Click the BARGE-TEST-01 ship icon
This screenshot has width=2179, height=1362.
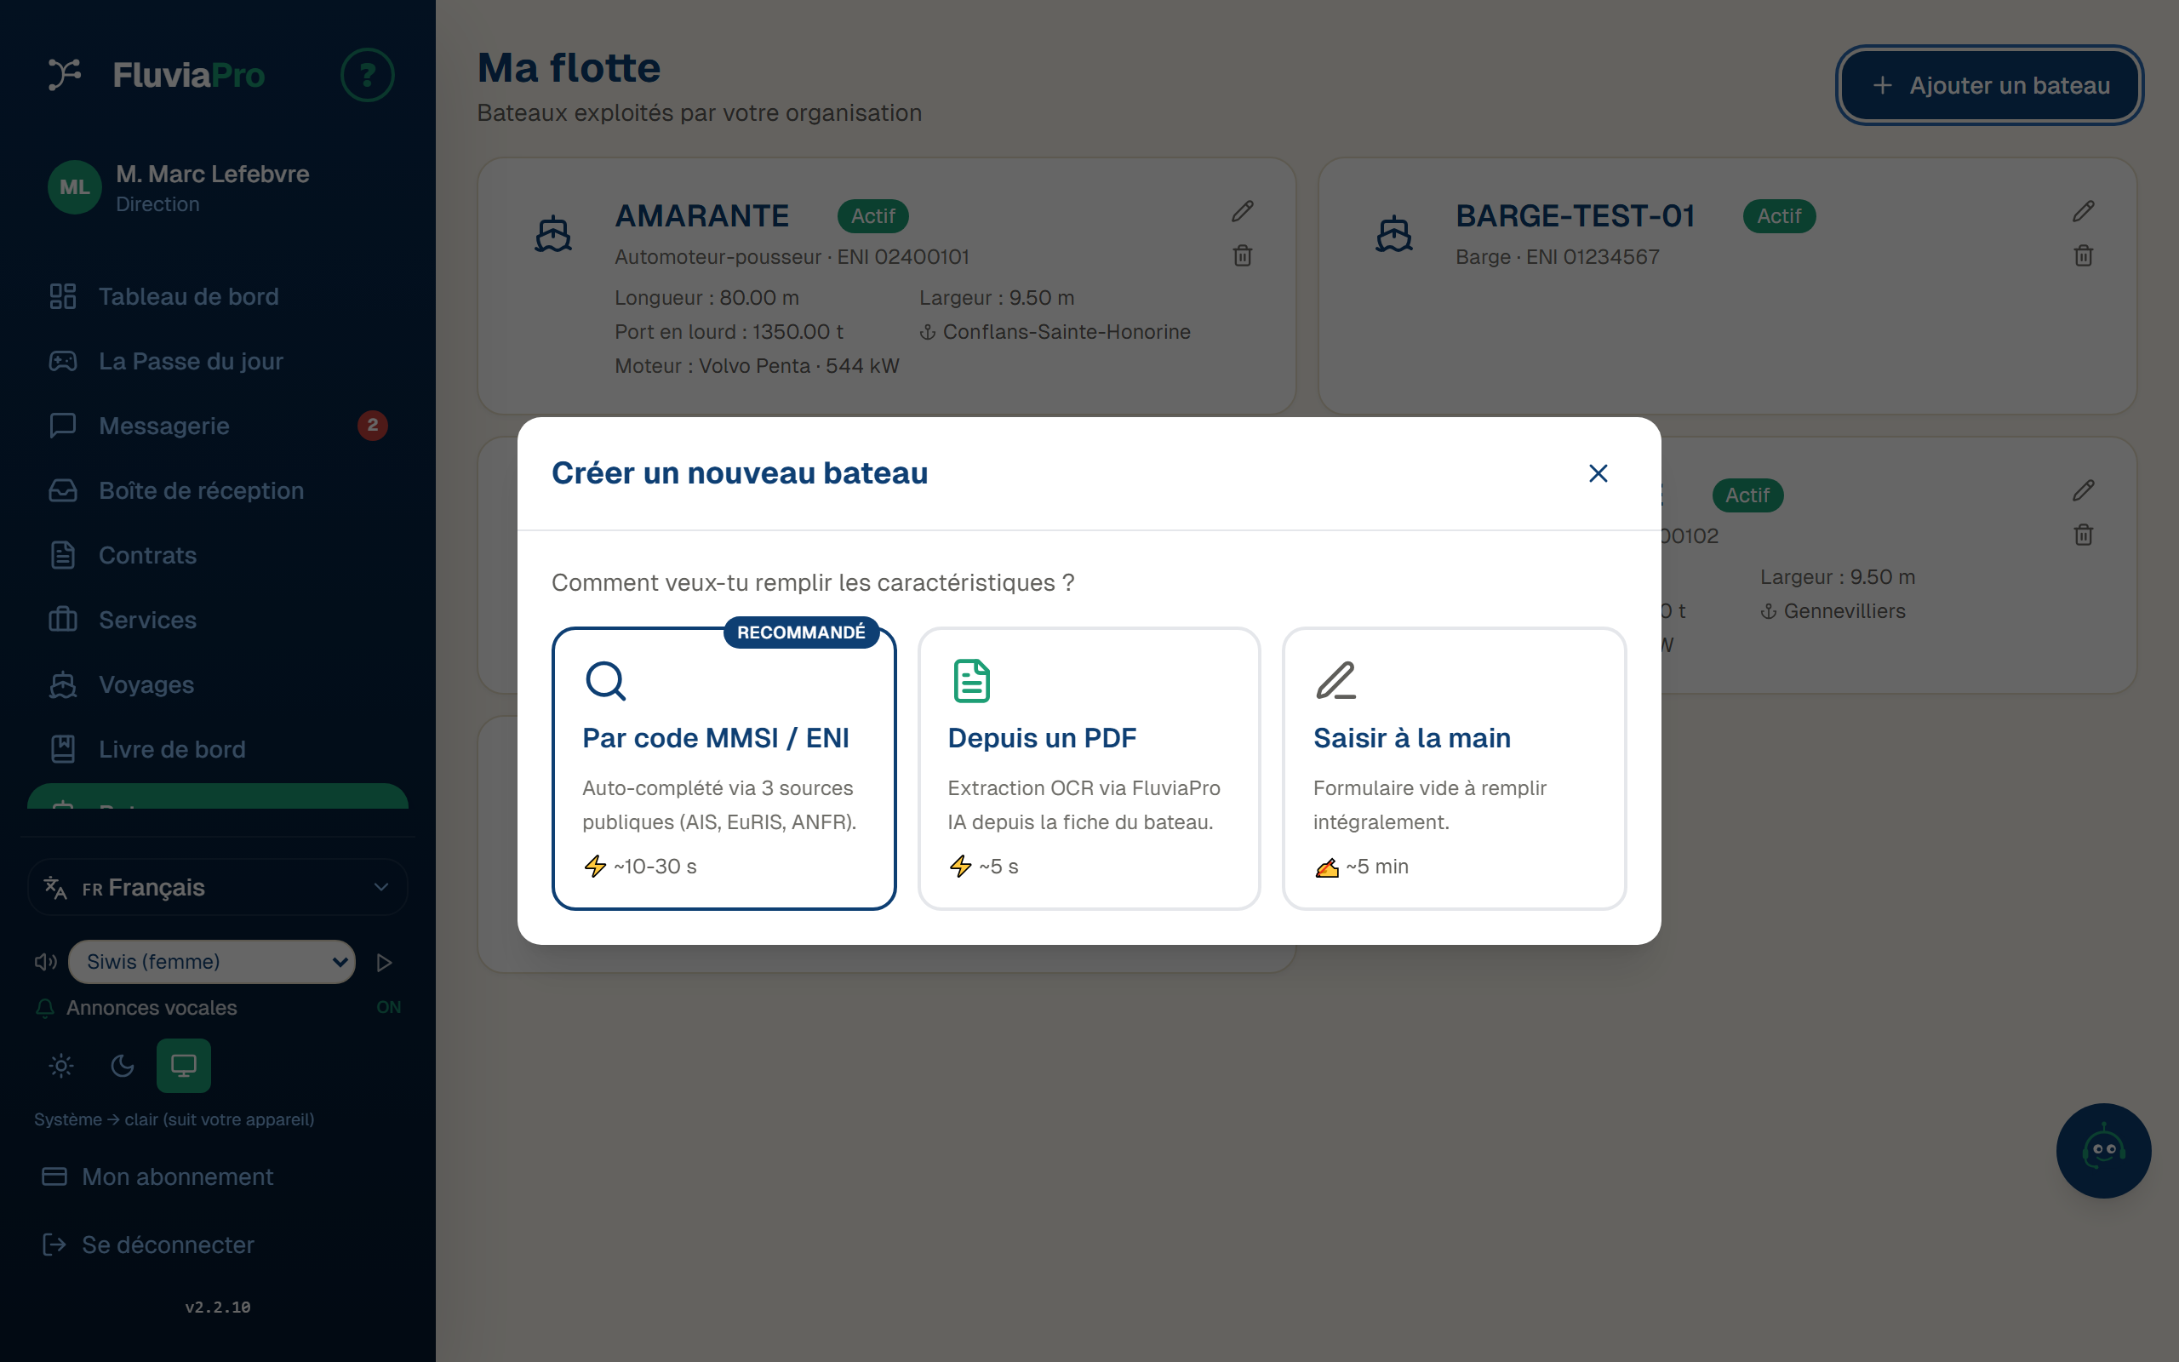(1394, 234)
